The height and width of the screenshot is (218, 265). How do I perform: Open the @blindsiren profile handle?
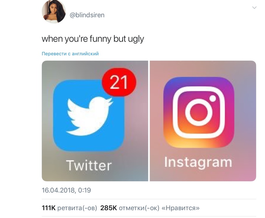coord(87,15)
